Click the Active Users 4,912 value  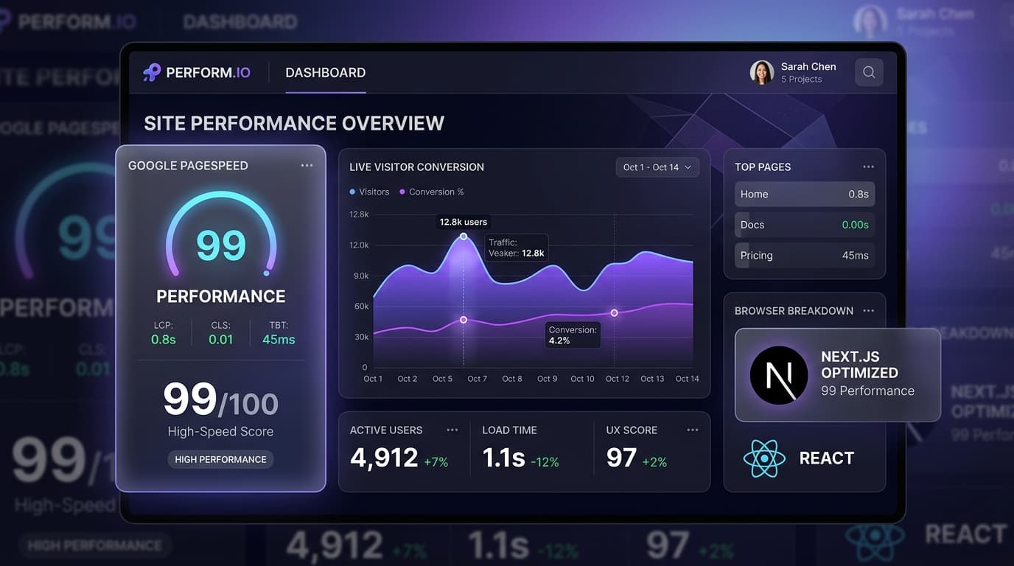pos(384,458)
